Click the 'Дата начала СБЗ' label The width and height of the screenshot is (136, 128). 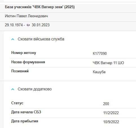(26, 112)
